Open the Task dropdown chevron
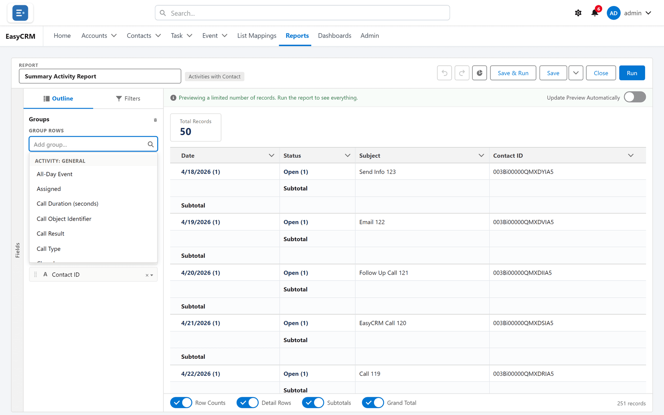The width and height of the screenshot is (664, 415). [x=189, y=35]
